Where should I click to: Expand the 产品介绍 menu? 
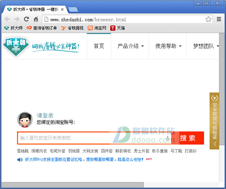pyautogui.click(x=130, y=46)
